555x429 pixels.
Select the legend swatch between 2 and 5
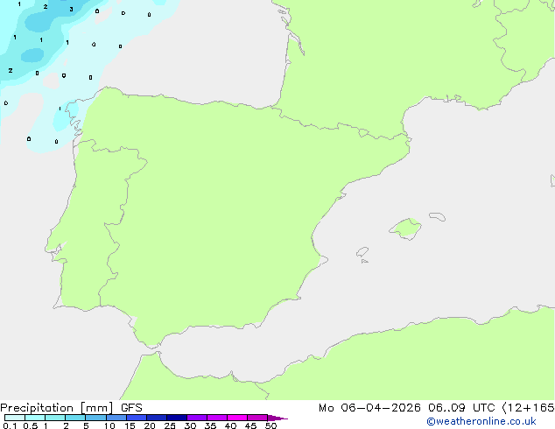pyautogui.click(x=75, y=418)
